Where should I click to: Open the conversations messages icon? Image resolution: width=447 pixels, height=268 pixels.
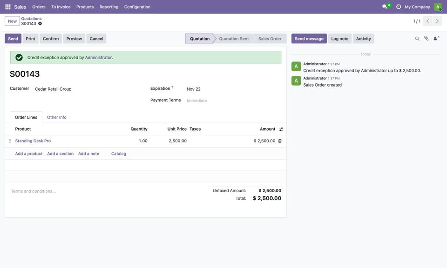[385, 7]
